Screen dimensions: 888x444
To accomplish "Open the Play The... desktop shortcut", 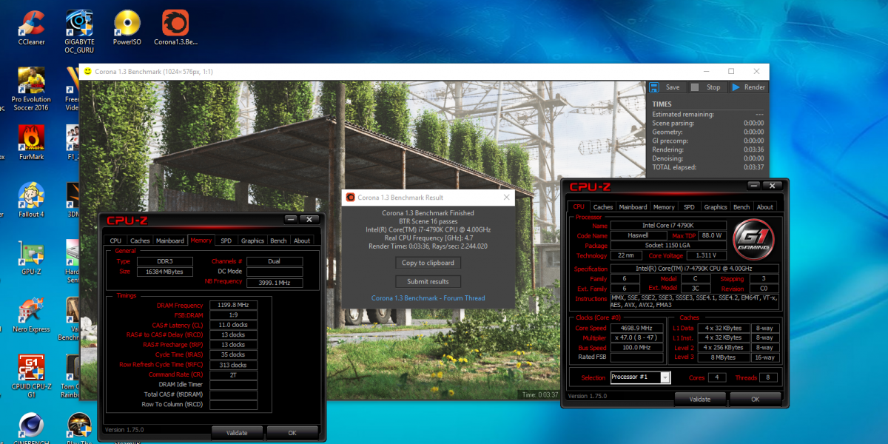I will coord(79,429).
